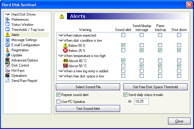Uncheck Panic backup for Below 25 %

(x=160, y=50)
